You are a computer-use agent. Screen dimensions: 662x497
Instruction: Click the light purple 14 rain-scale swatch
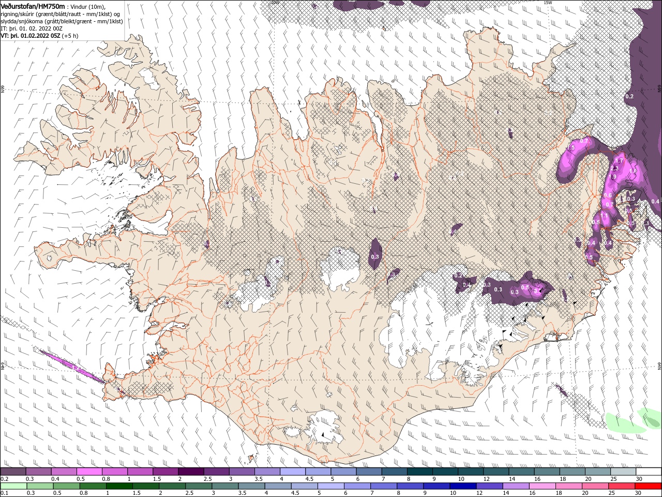pos(515,486)
